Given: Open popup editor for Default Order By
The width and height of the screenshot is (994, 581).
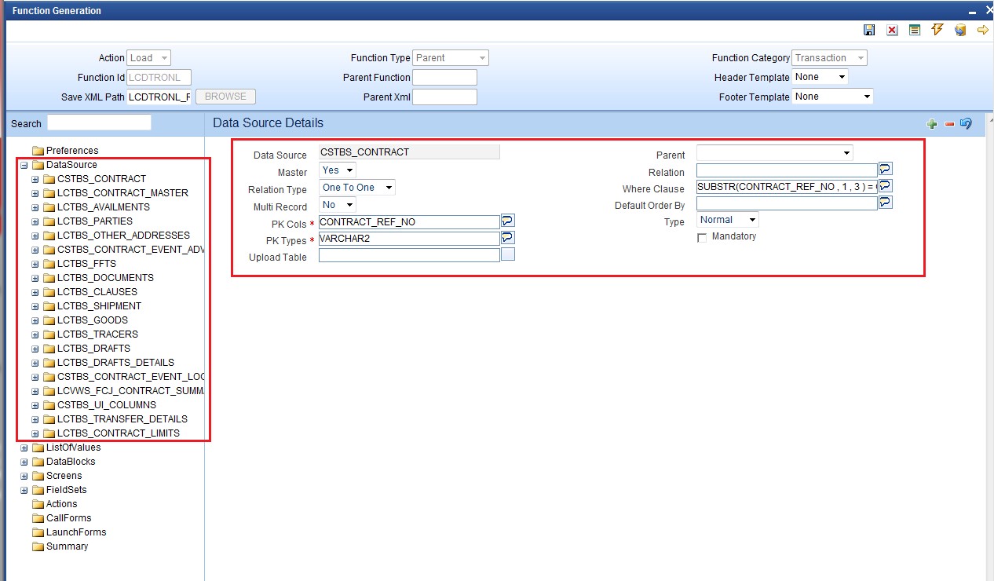Looking at the screenshot, I should coord(886,203).
